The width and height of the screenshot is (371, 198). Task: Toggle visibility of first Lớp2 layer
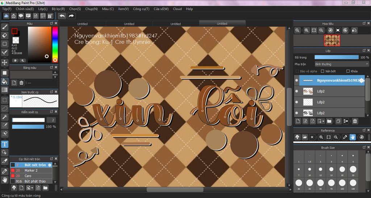(x=297, y=91)
